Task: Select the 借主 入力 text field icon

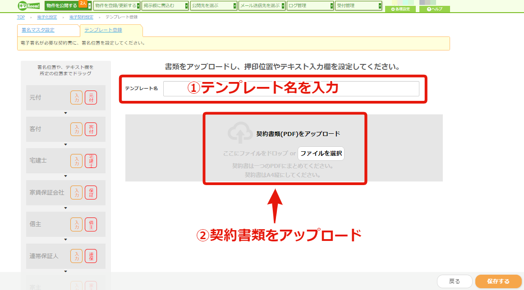Action: click(77, 224)
